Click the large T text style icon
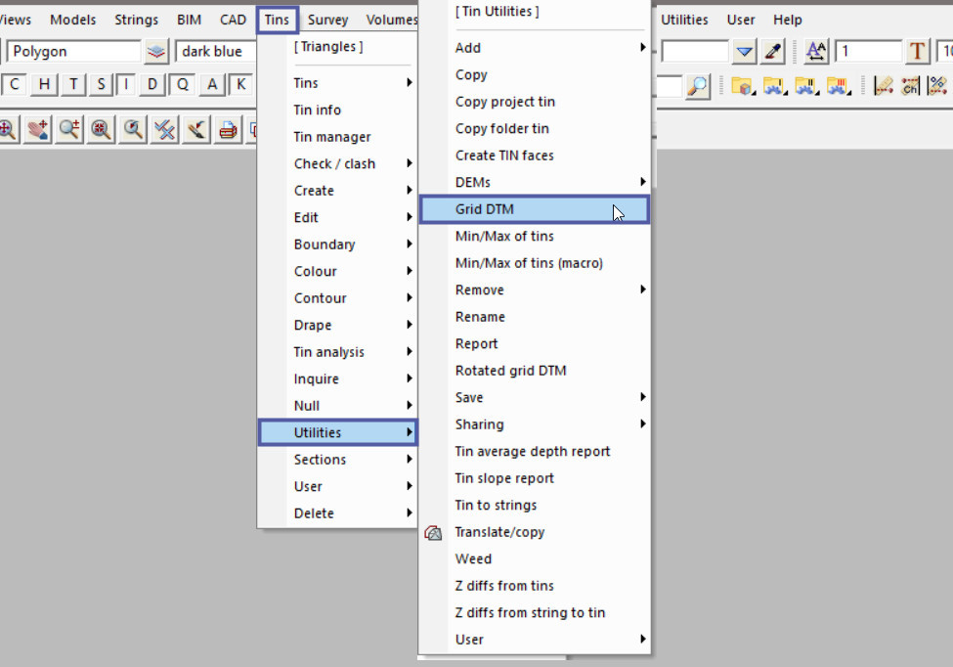 pyautogui.click(x=917, y=52)
